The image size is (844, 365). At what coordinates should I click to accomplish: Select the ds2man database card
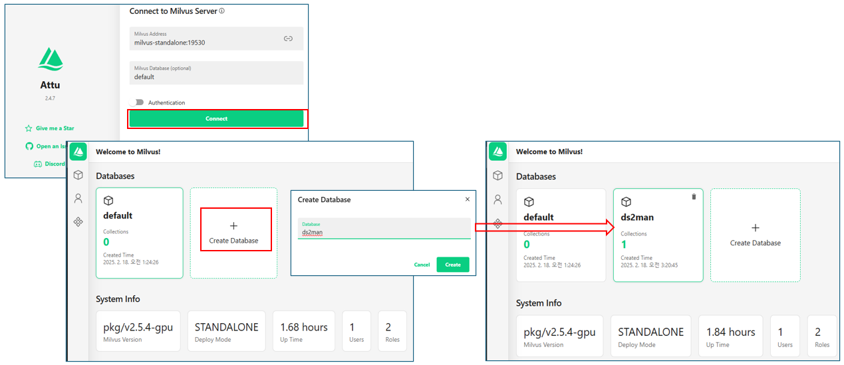(x=658, y=235)
